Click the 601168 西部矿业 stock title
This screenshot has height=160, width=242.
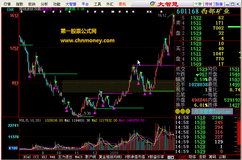(203, 11)
